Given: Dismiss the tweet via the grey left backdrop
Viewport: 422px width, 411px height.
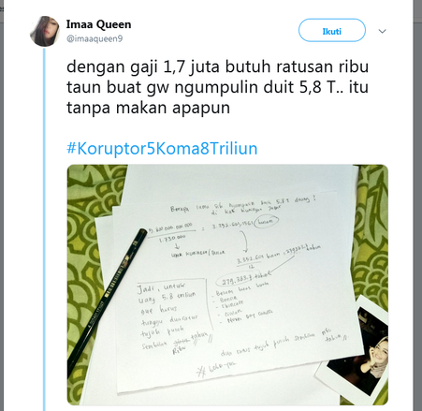Looking at the screenshot, I should coord(2,205).
